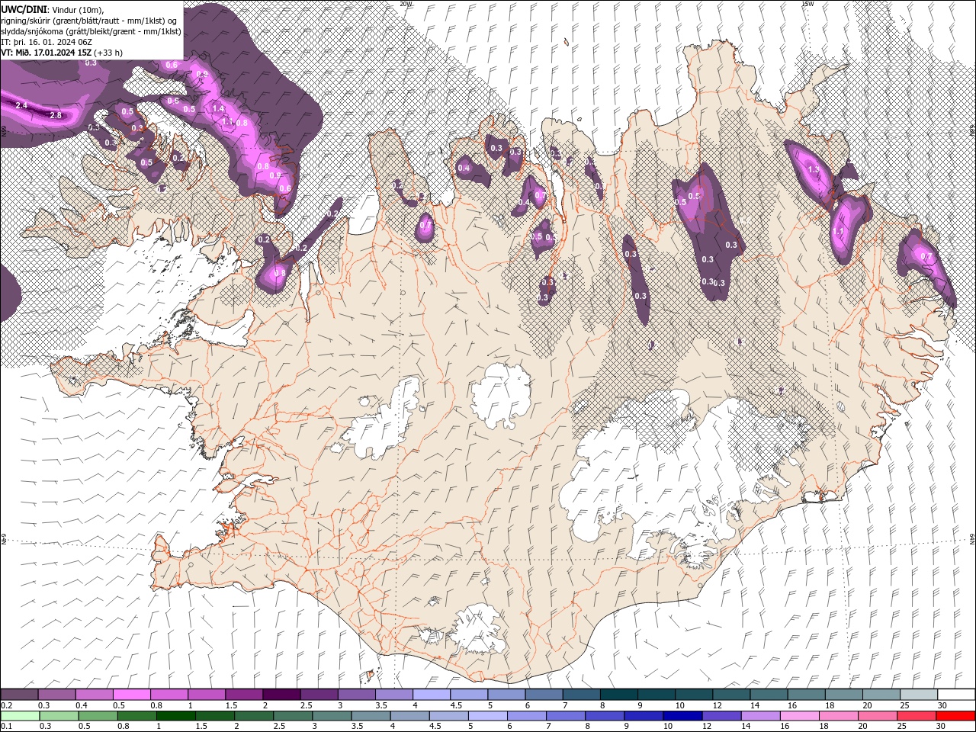
Task: Pick the upper legend swatch starting at 1.5
Action: [x=244, y=695]
